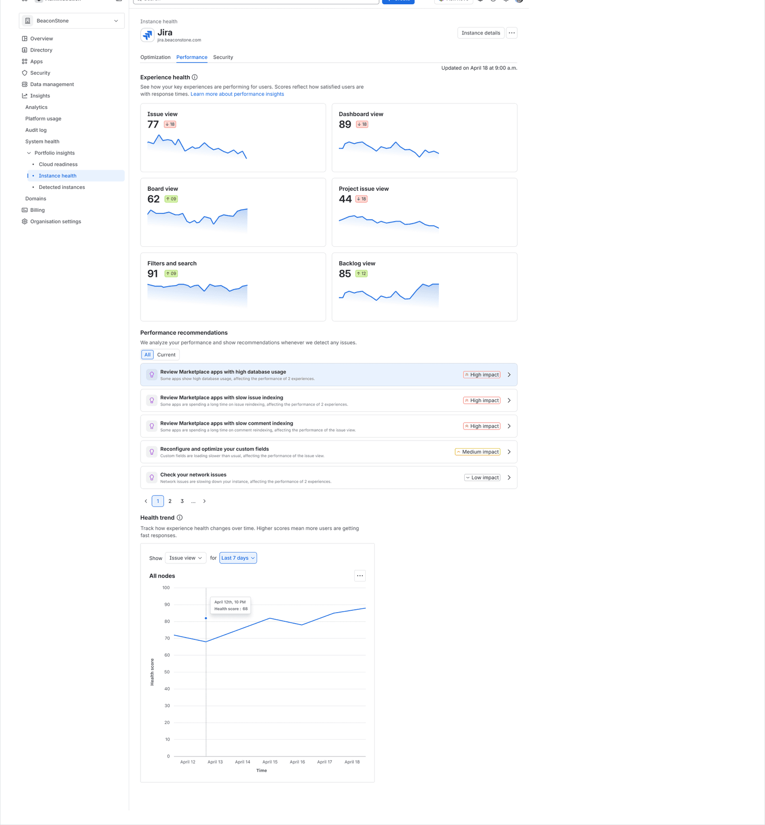Click the Instance details button
This screenshot has width=765, height=825.
(481, 33)
